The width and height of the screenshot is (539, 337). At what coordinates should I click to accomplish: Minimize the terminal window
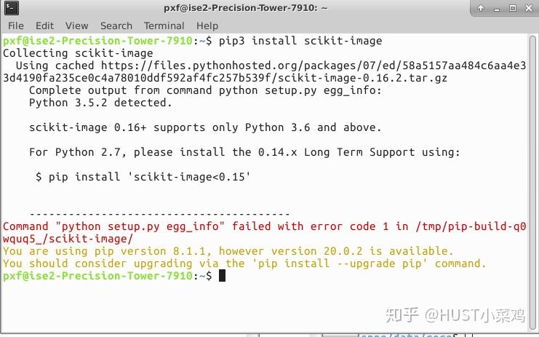497,9
